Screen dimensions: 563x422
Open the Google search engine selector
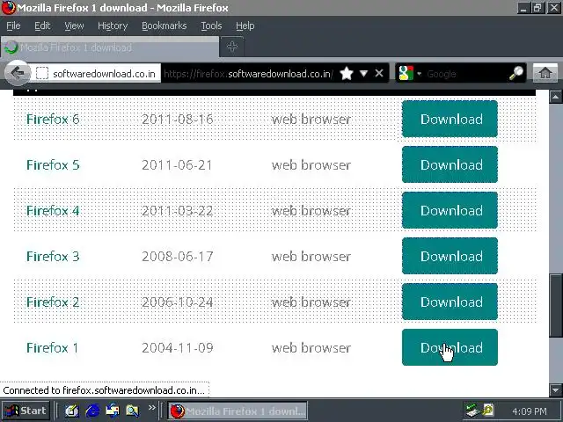(410, 74)
